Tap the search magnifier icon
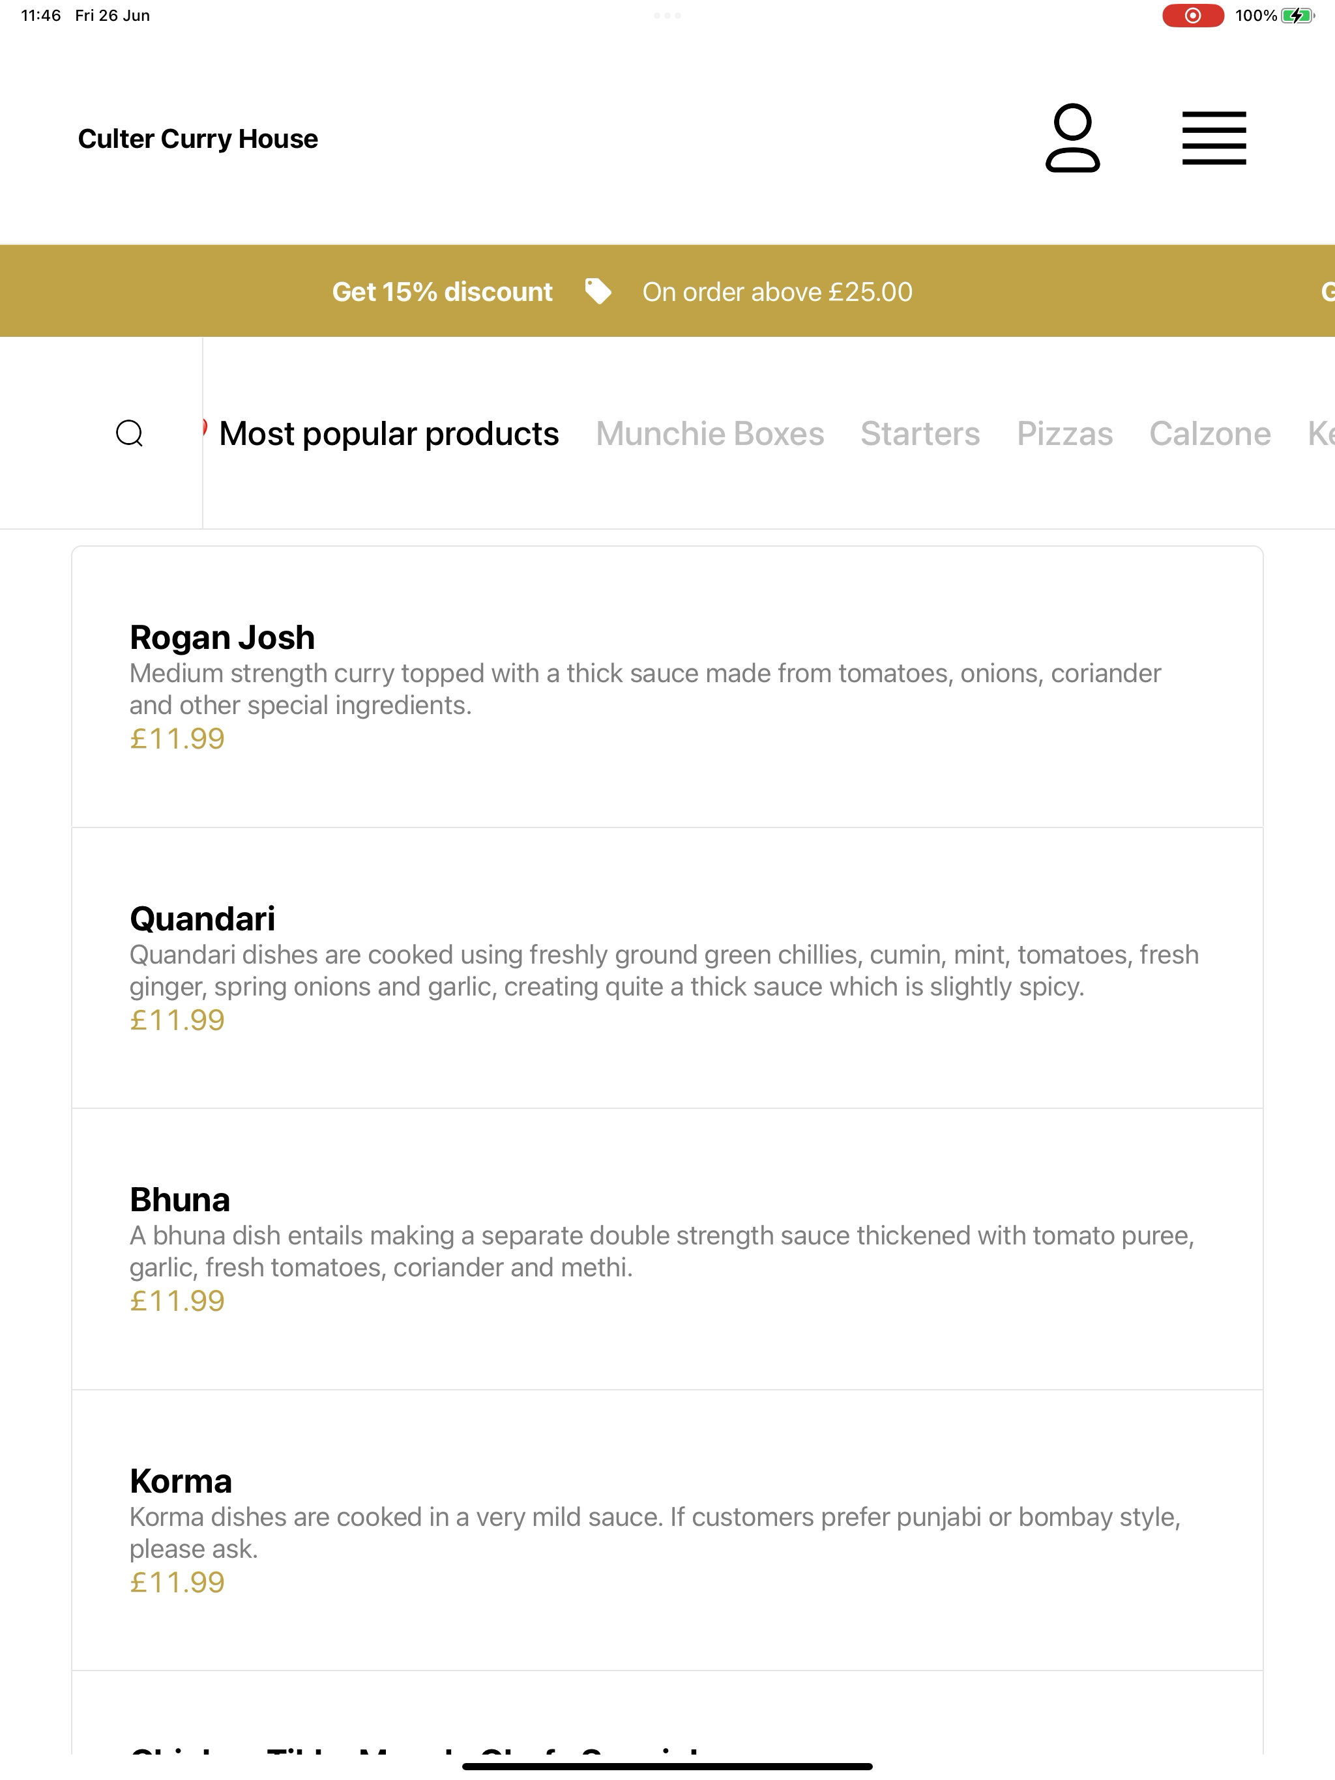 click(x=130, y=433)
